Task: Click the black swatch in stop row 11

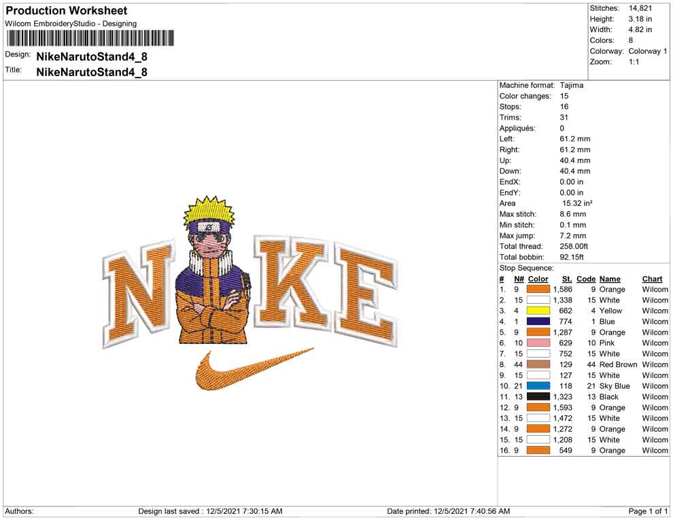Action: 538,396
